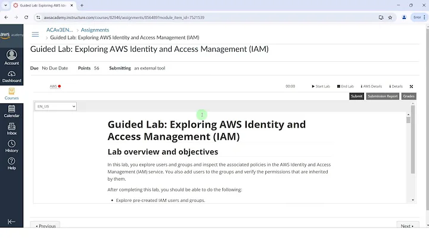Image resolution: width=429 pixels, height=240 pixels.
Task: Open the History panel
Action: [x=11, y=147]
